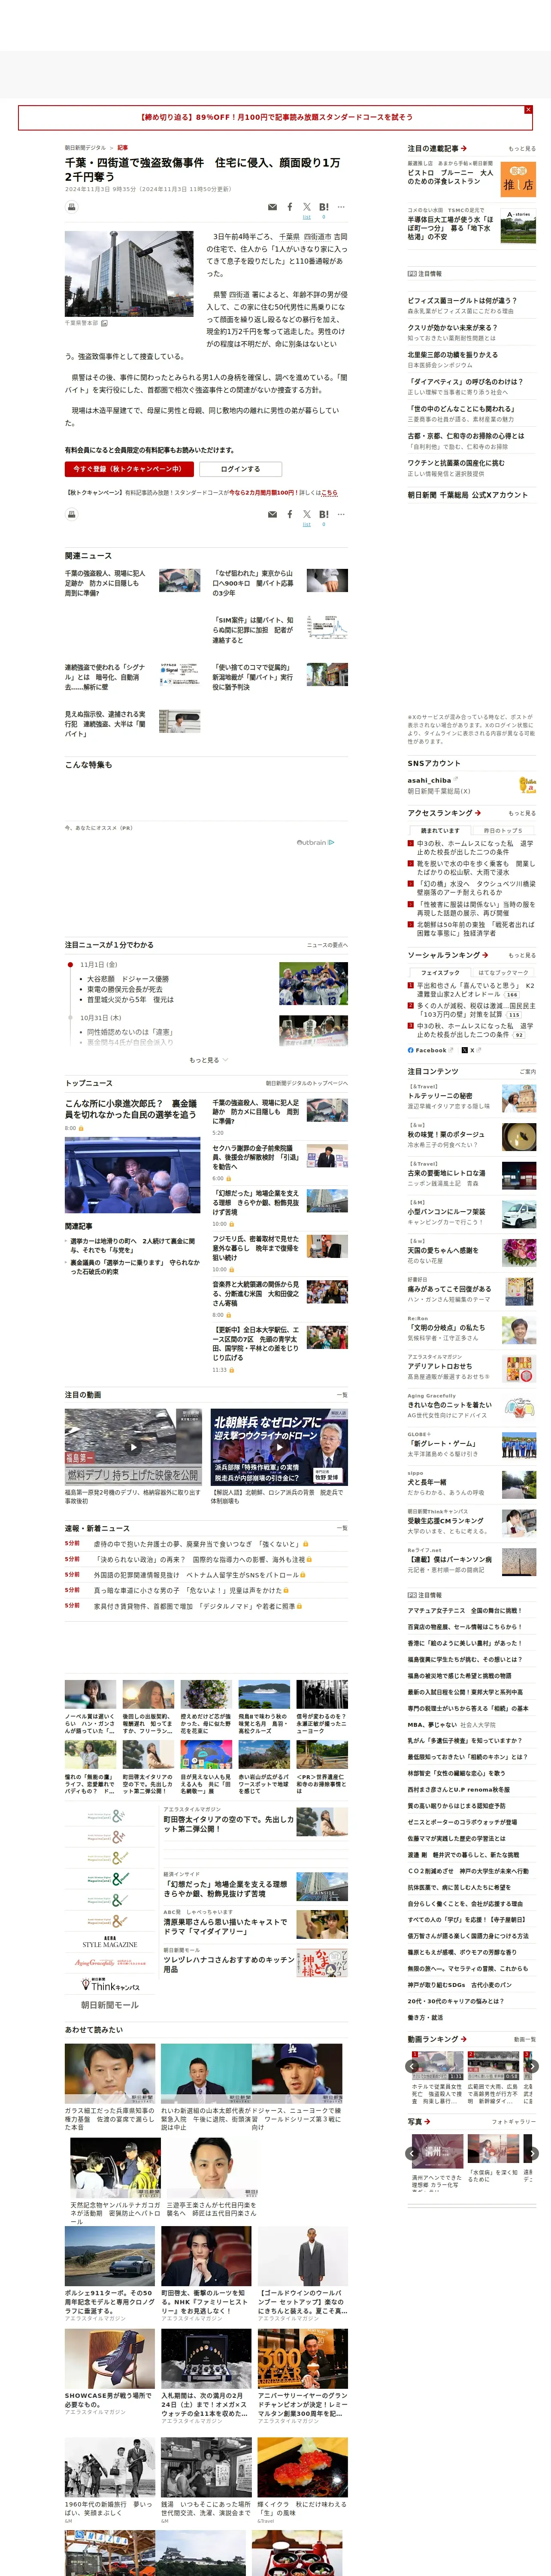Share article on X below the headline

click(x=307, y=207)
